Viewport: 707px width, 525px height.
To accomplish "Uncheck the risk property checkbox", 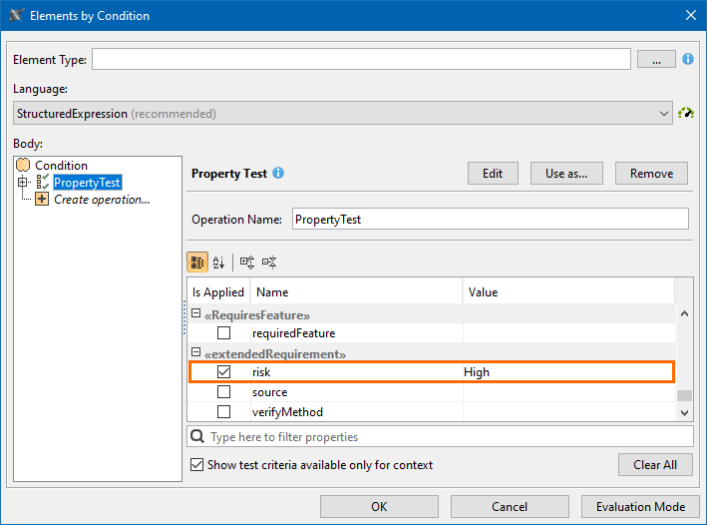I will 224,372.
